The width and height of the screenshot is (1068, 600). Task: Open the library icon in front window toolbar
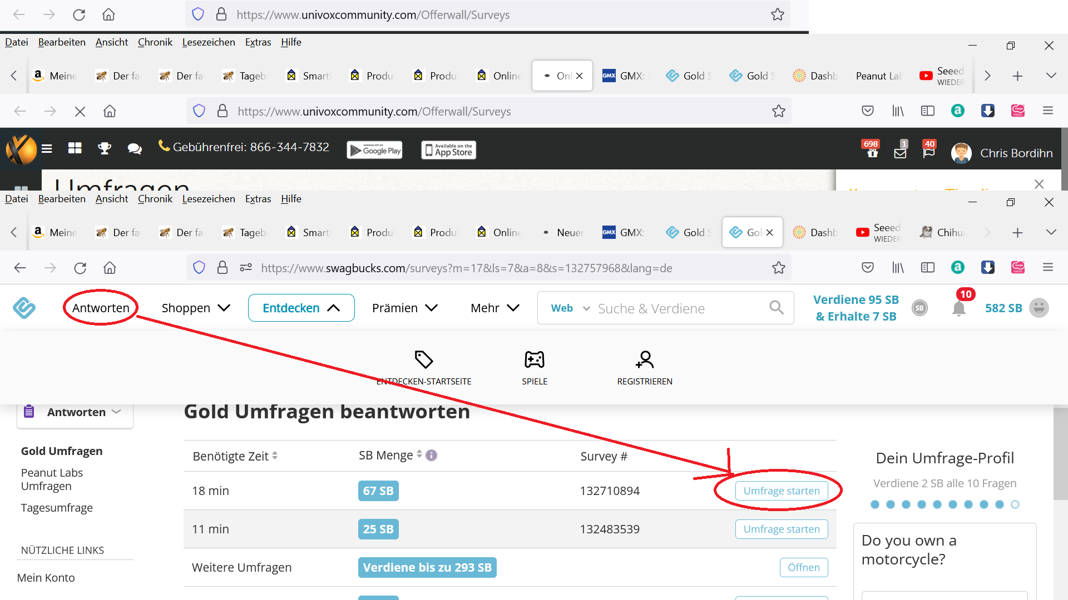898,268
